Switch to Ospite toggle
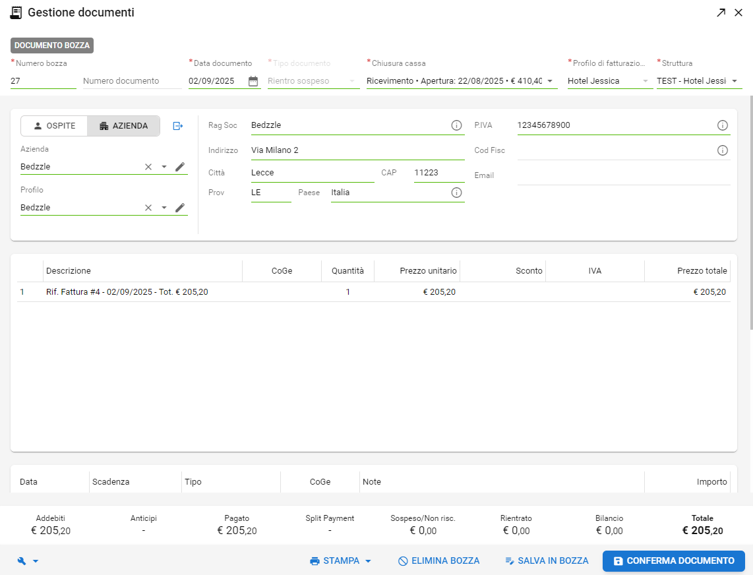The width and height of the screenshot is (753, 575). [54, 126]
